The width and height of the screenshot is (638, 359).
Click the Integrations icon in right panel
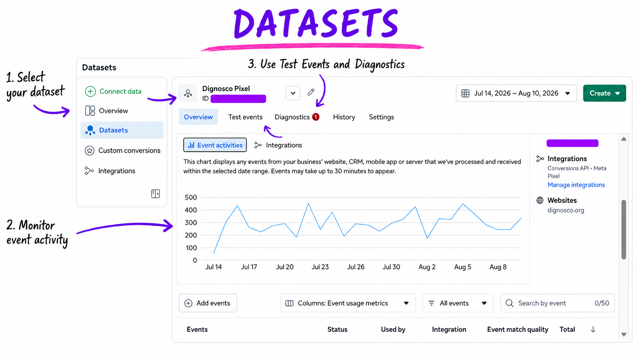(540, 159)
